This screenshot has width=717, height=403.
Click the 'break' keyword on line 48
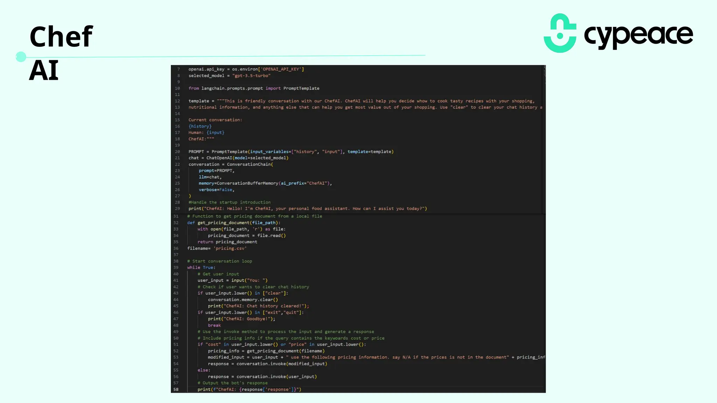coord(214,325)
